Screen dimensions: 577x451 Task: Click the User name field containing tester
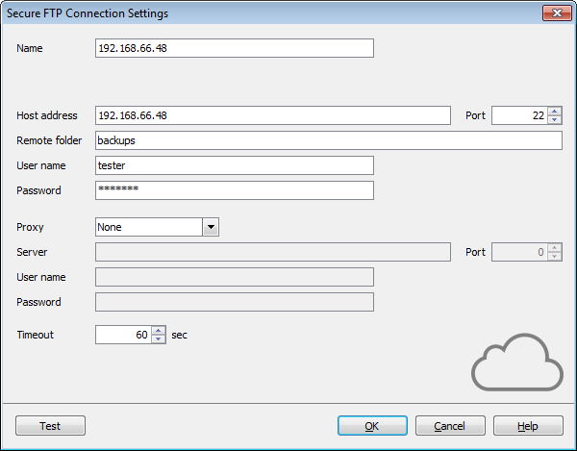coord(235,165)
